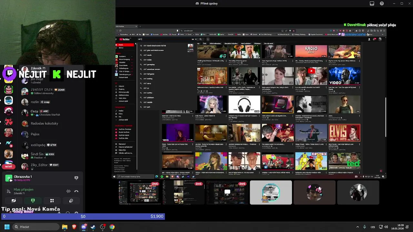Click Twitch logo in overlay
The width and height of the screenshot is (413, 232).
[10, 74]
